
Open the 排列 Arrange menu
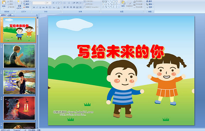coord(123,4)
